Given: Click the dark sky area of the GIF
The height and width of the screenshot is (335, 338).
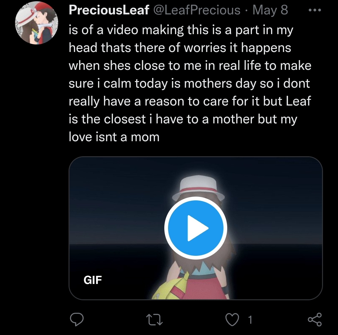Looking at the screenshot, I should 119,194.
